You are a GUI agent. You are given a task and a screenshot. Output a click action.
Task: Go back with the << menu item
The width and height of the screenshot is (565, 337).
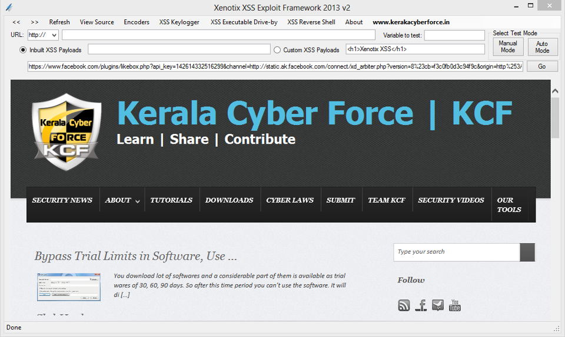coord(16,22)
